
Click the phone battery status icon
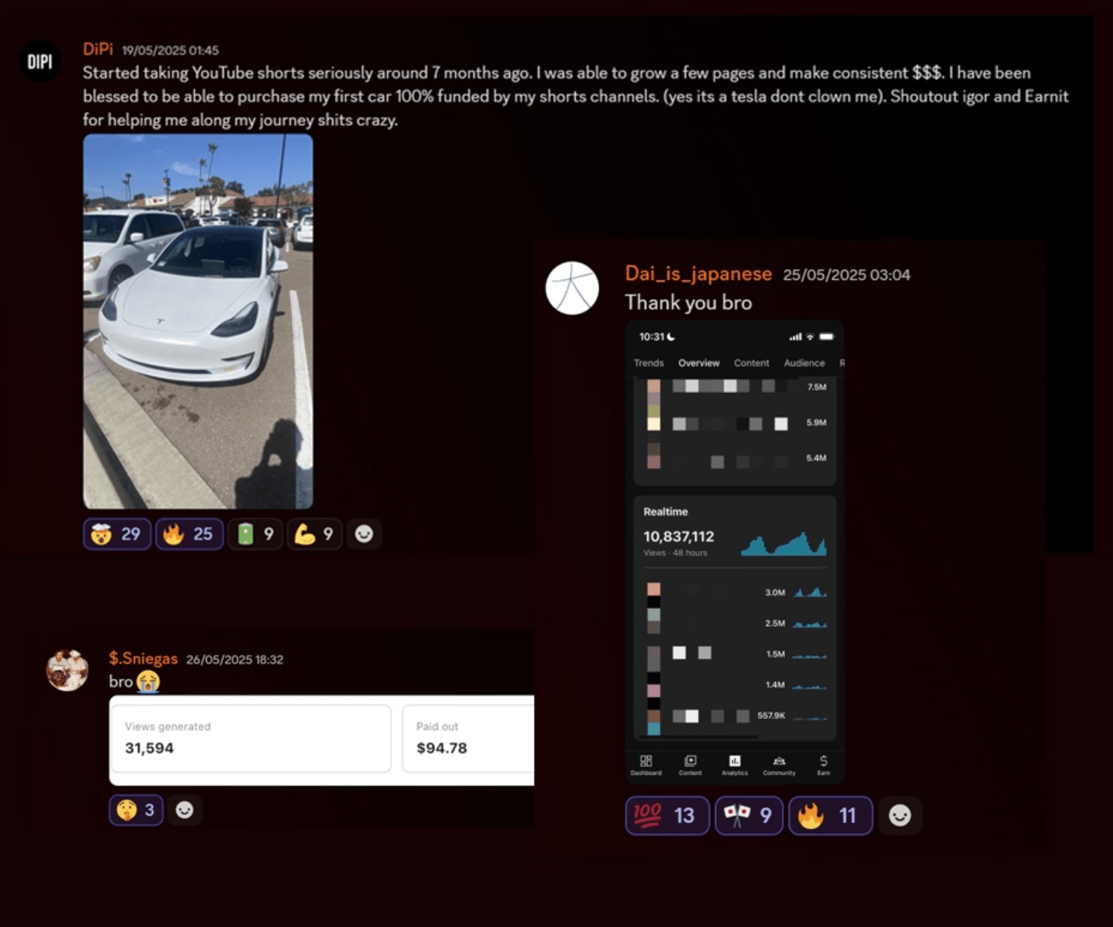click(x=826, y=337)
